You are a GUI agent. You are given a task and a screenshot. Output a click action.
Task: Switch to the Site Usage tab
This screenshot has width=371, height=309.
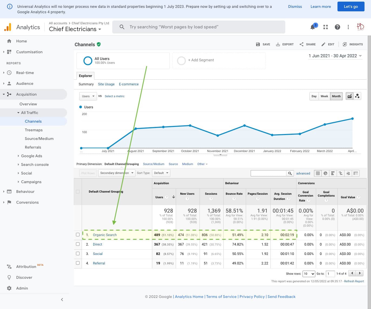pyautogui.click(x=106, y=84)
